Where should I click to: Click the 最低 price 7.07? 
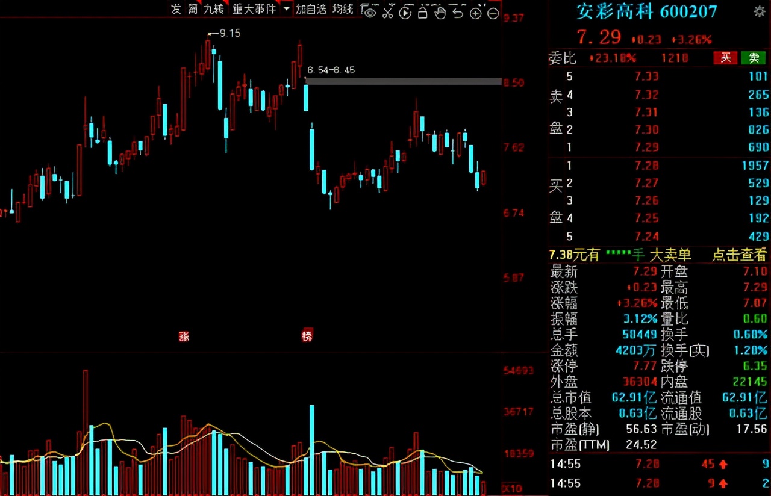pyautogui.click(x=755, y=303)
